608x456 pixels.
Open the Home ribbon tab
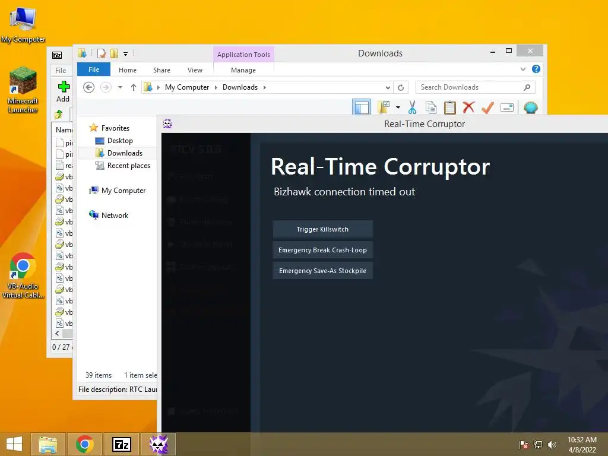(128, 70)
